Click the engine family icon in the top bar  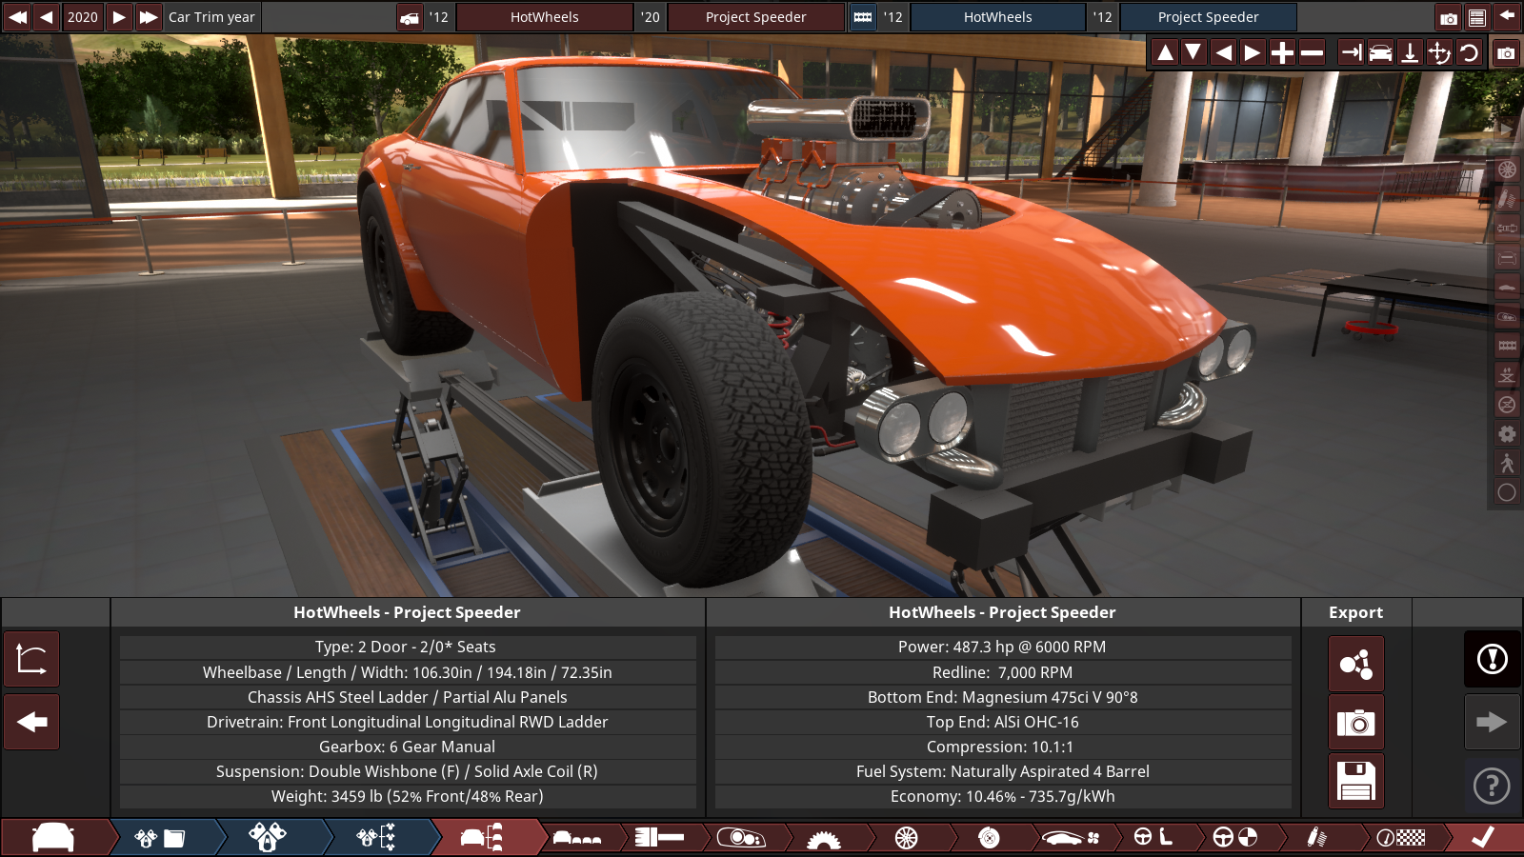pos(863,17)
